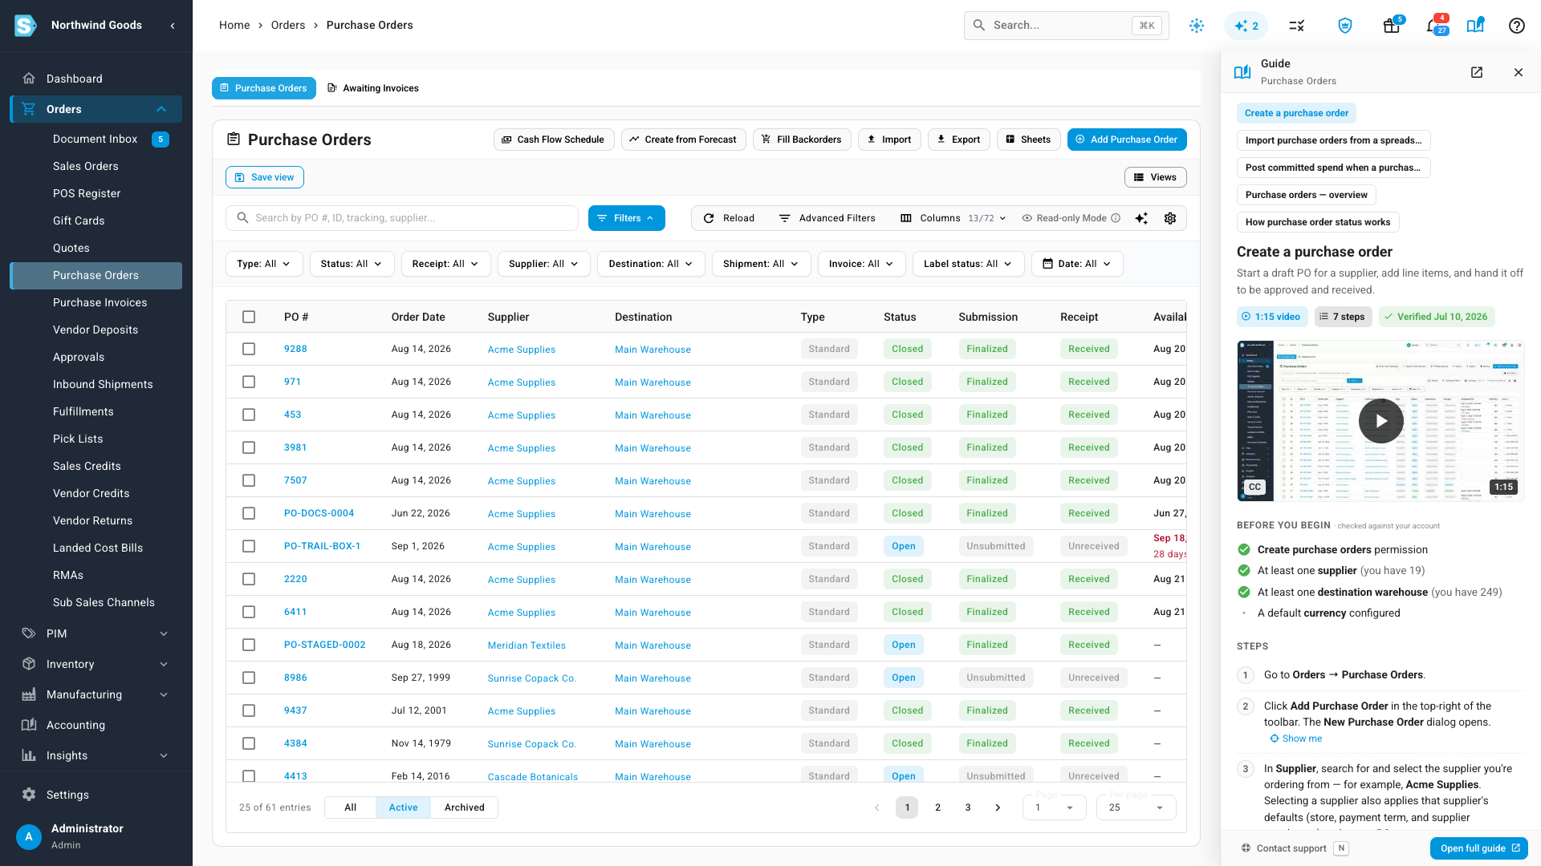Switch to the Awaiting Invoices tab
Viewport: 1541px width, 866px height.
click(x=373, y=88)
